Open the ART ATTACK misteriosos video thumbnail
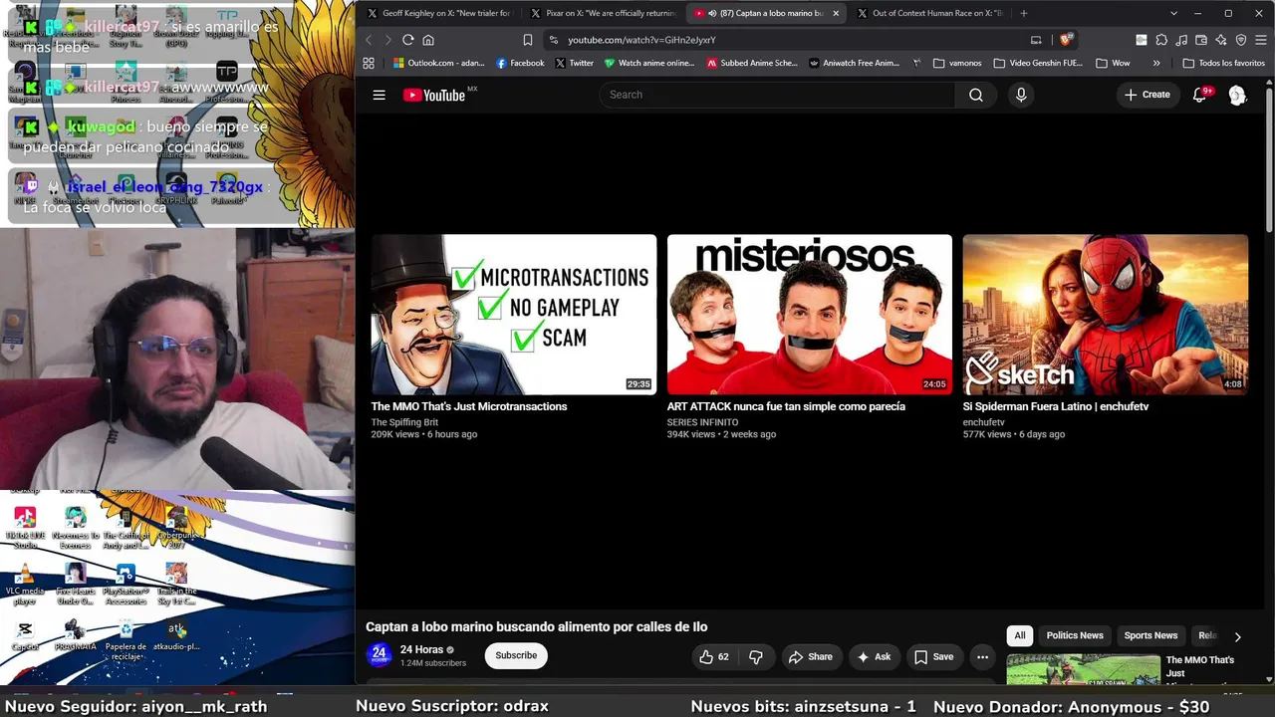Image resolution: width=1275 pixels, height=717 pixels. [x=810, y=315]
